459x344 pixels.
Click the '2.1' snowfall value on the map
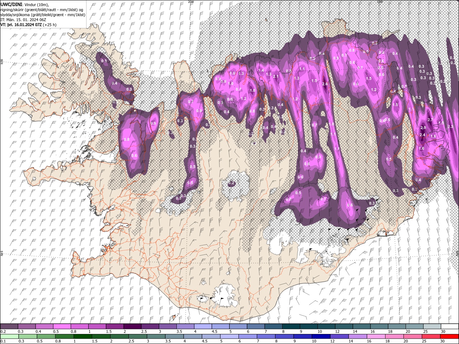point(276,76)
